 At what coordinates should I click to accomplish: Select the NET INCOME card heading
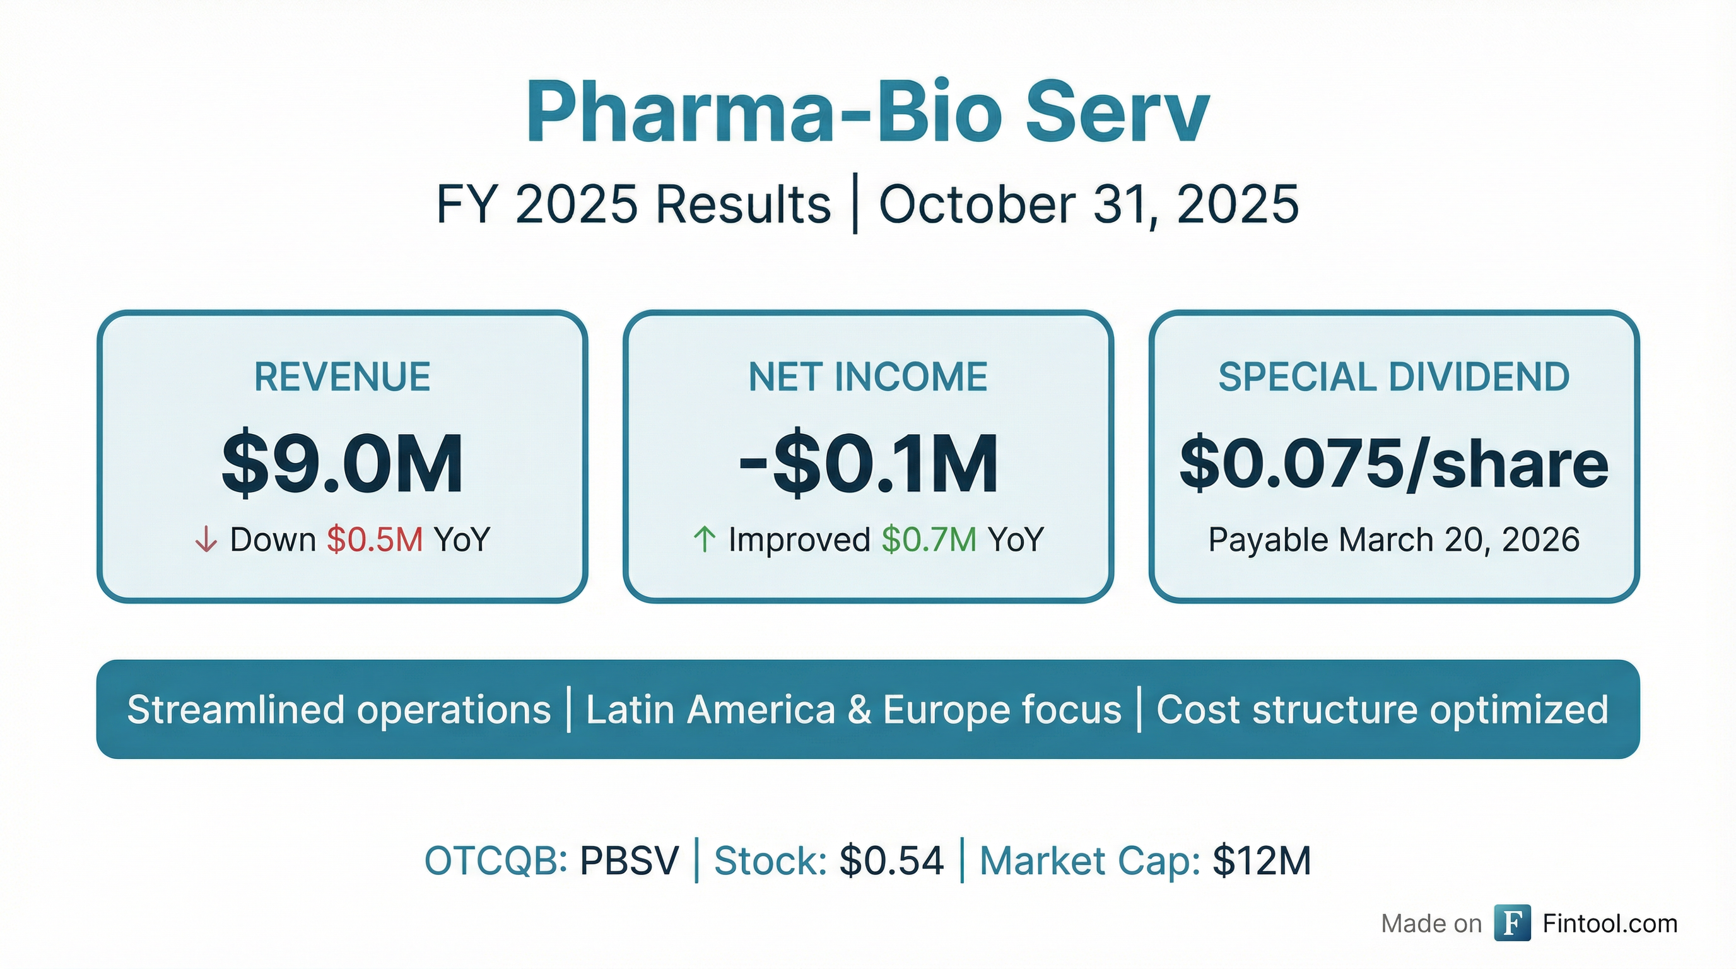coord(867,377)
